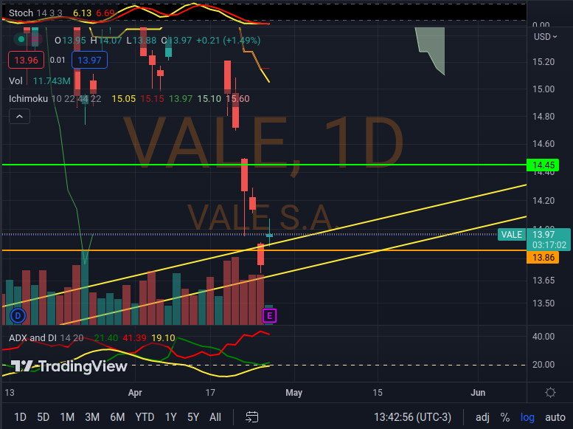The height and width of the screenshot is (429, 573).
Task: Click the May label on time axis
Action: tap(294, 393)
